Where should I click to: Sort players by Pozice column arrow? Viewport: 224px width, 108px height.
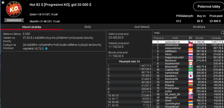click(x=163, y=38)
